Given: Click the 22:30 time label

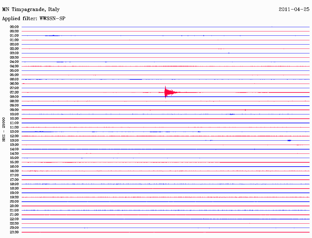Looking at the screenshot, I should click(x=14, y=223).
